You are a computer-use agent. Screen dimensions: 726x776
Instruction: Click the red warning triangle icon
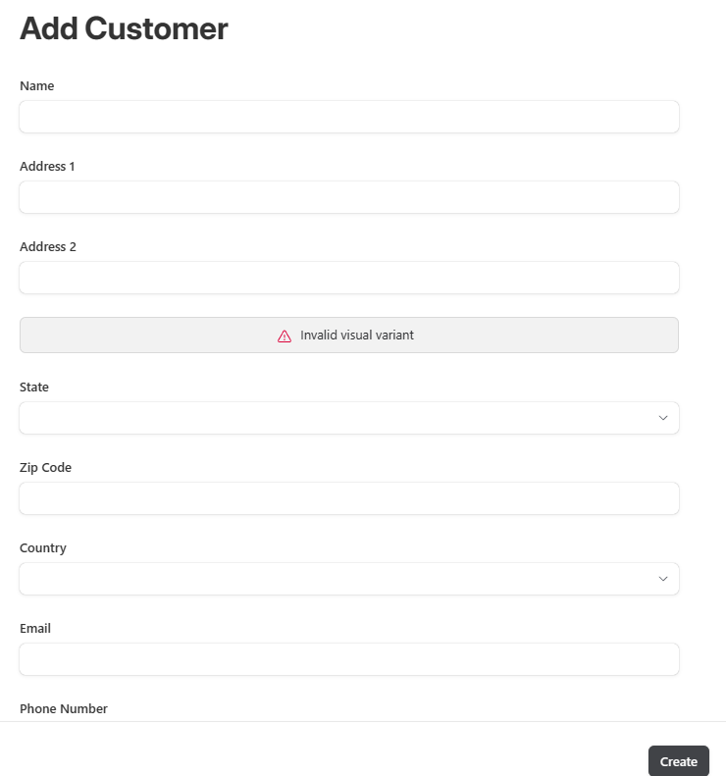(x=285, y=336)
